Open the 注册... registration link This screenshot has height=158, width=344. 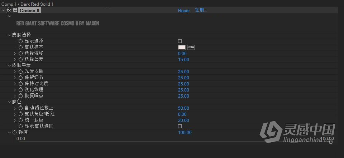pos(201,10)
